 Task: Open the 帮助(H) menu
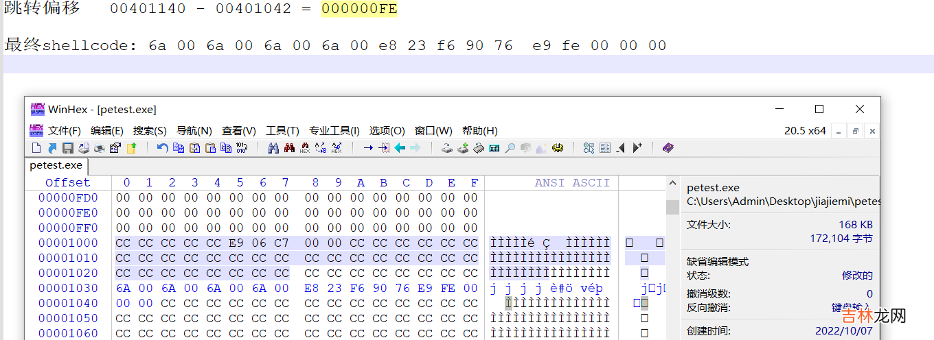coord(479,131)
